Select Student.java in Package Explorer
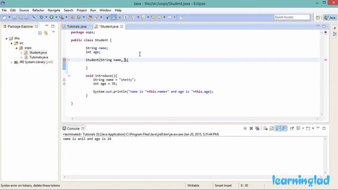This screenshot has width=338, height=190. pos(38,53)
